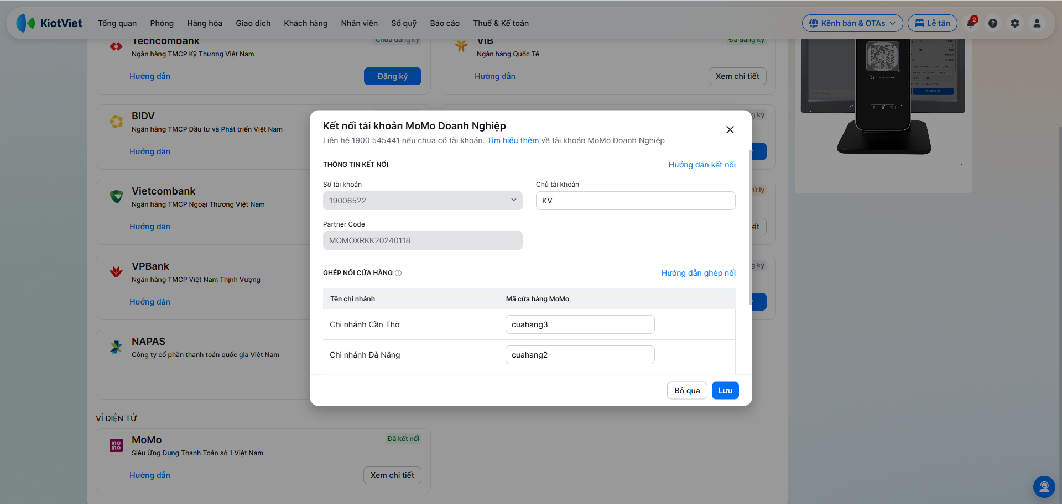Open Hướng dẫn link under BIDV

click(x=150, y=151)
